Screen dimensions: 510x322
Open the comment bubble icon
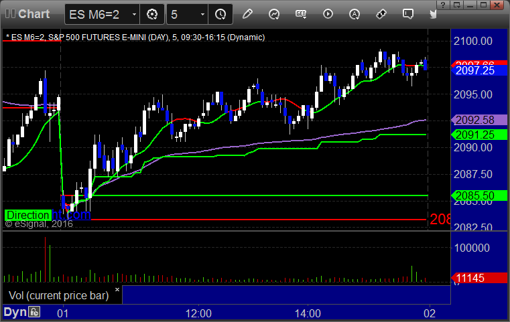408,14
